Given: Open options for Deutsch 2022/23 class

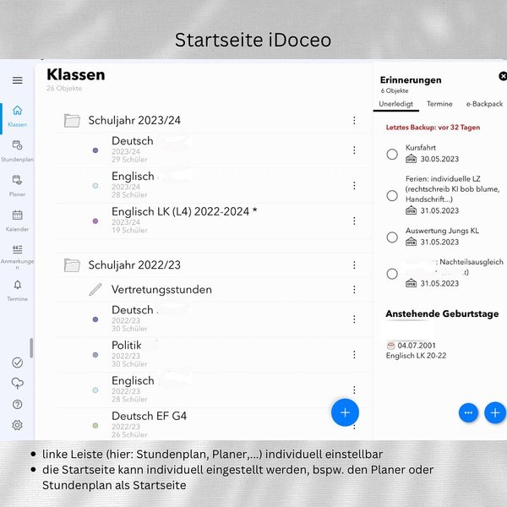Looking at the screenshot, I should tap(354, 319).
